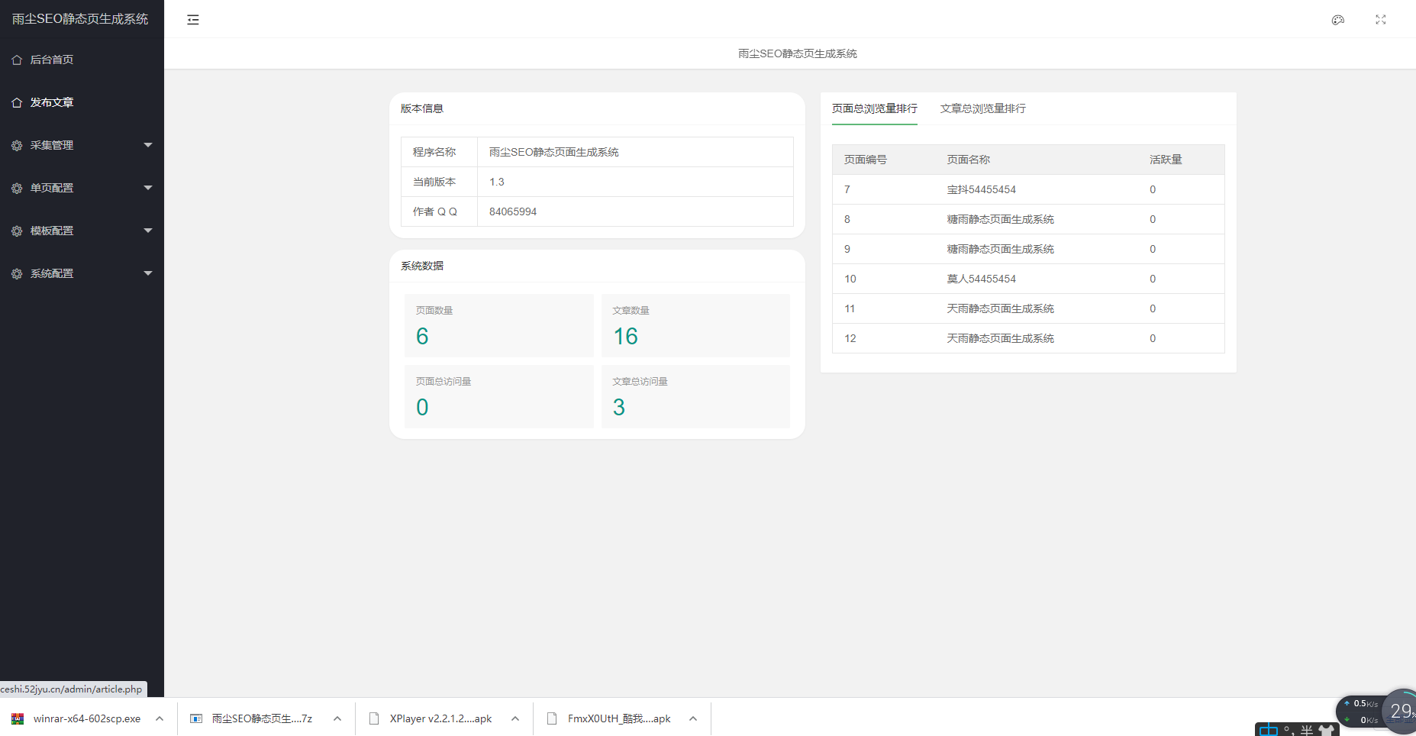The height and width of the screenshot is (736, 1416).
Task: Click the gear icon beside 采集管理
Action: tap(17, 145)
